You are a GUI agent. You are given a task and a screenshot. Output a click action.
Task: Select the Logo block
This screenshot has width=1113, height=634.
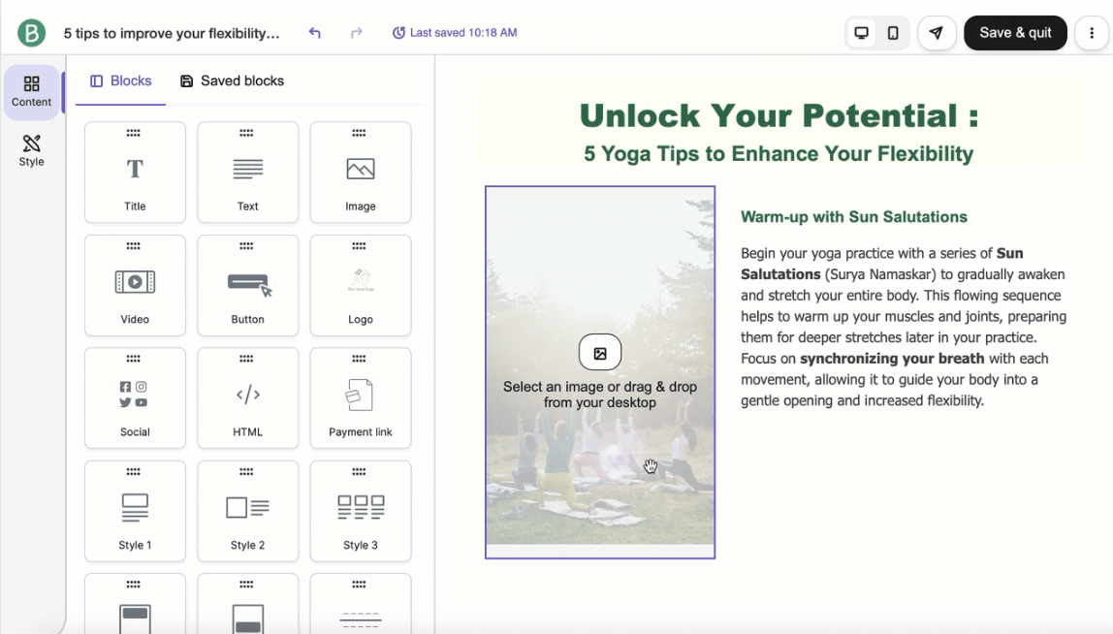pyautogui.click(x=361, y=285)
